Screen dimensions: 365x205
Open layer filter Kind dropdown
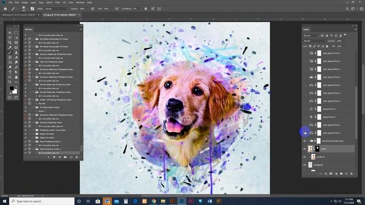coord(311,35)
